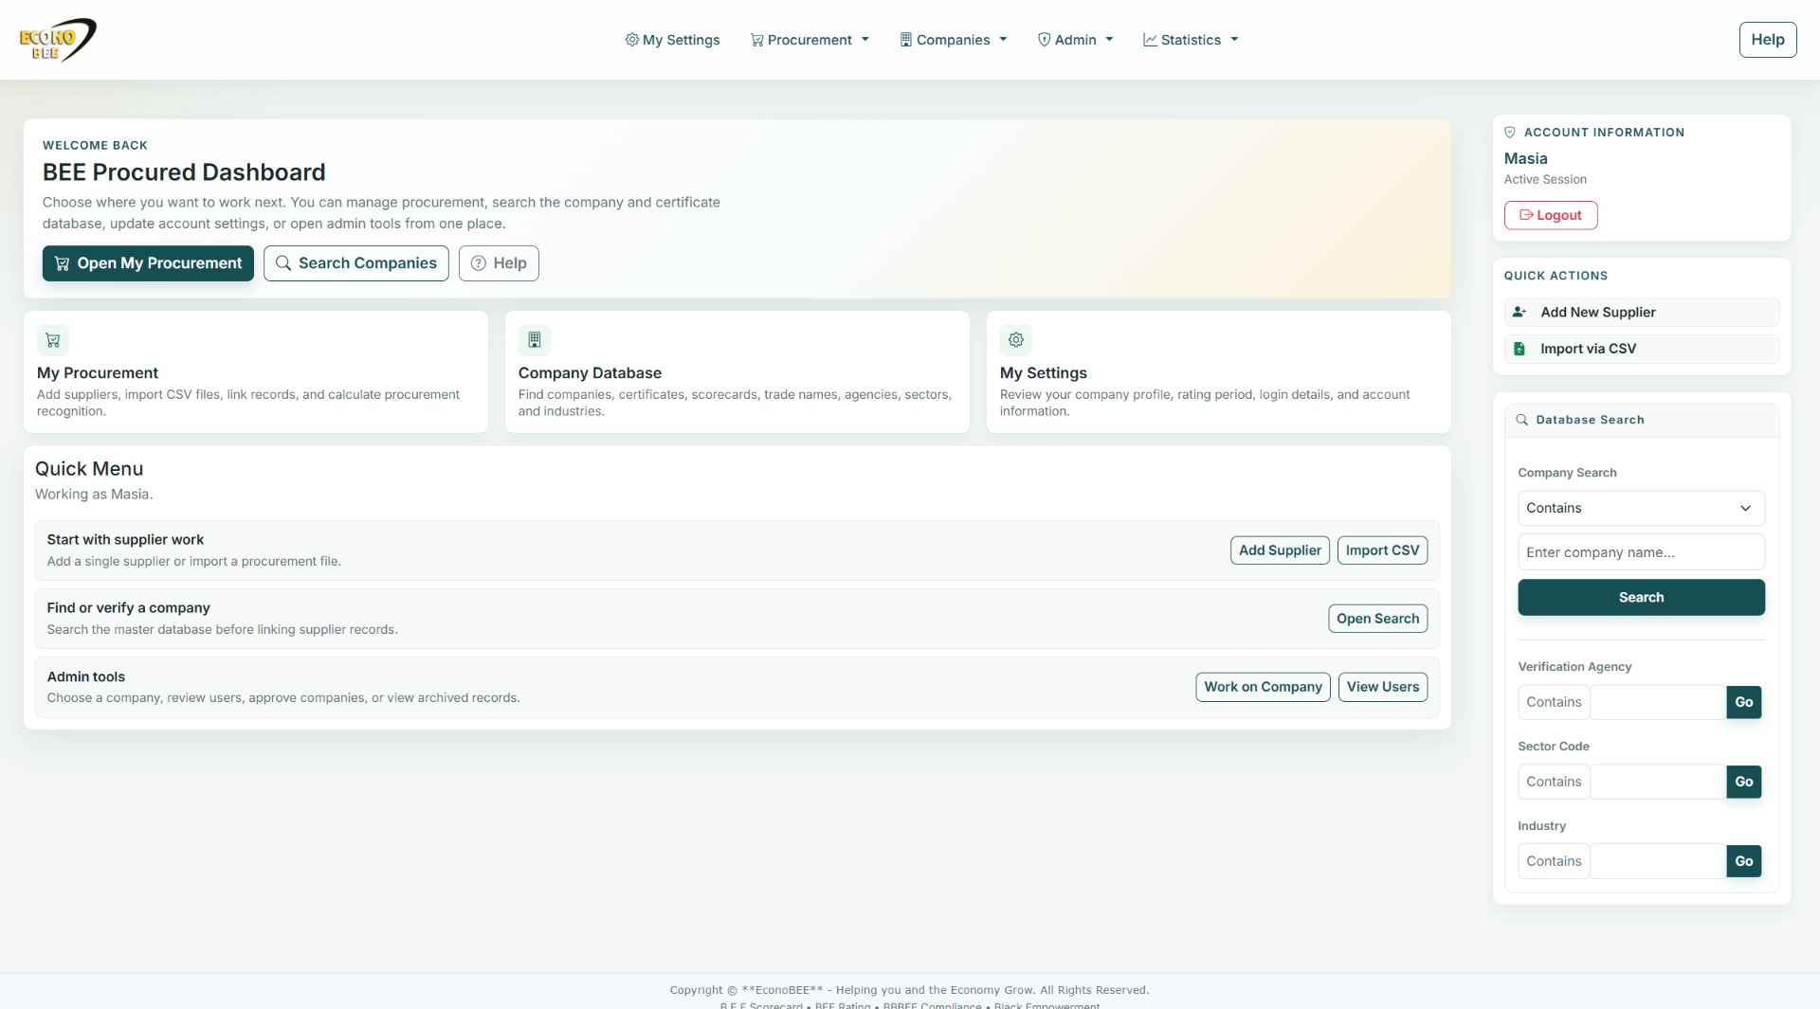This screenshot has width=1820, height=1009.
Task: Click the logout arrow icon in the Logout button
Action: [1526, 215]
